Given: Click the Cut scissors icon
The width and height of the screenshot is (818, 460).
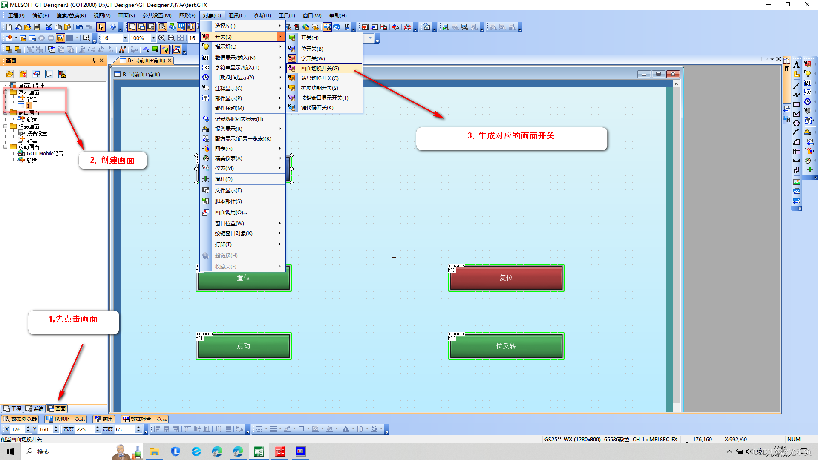Looking at the screenshot, I should (49, 27).
